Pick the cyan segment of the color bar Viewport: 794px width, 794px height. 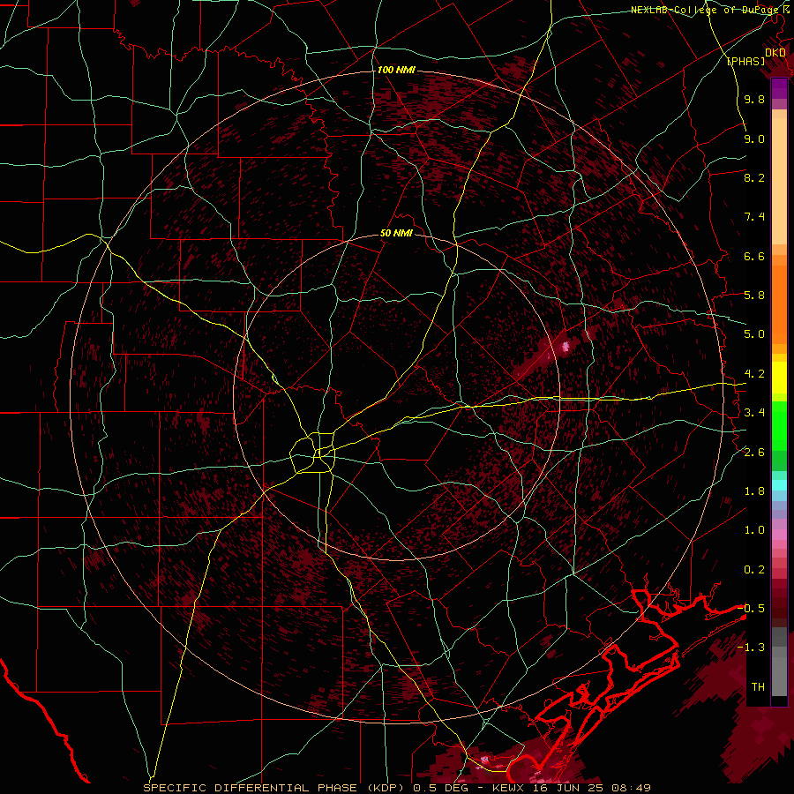[779, 485]
